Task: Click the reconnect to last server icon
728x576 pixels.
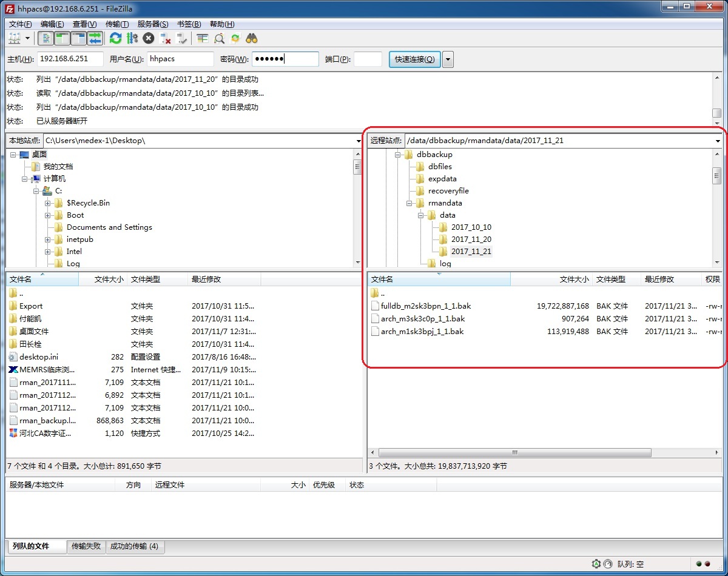Action: 181,38
